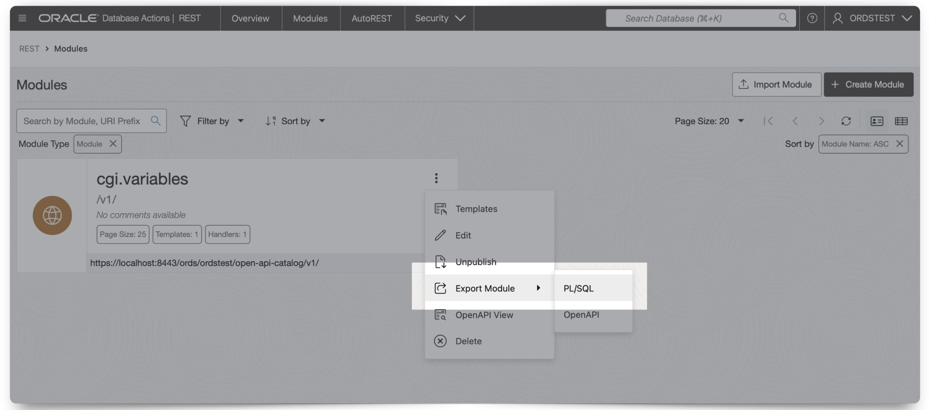Screen dimensions: 930x410
Task: Switch to the AutoREST section
Action: pyautogui.click(x=371, y=18)
